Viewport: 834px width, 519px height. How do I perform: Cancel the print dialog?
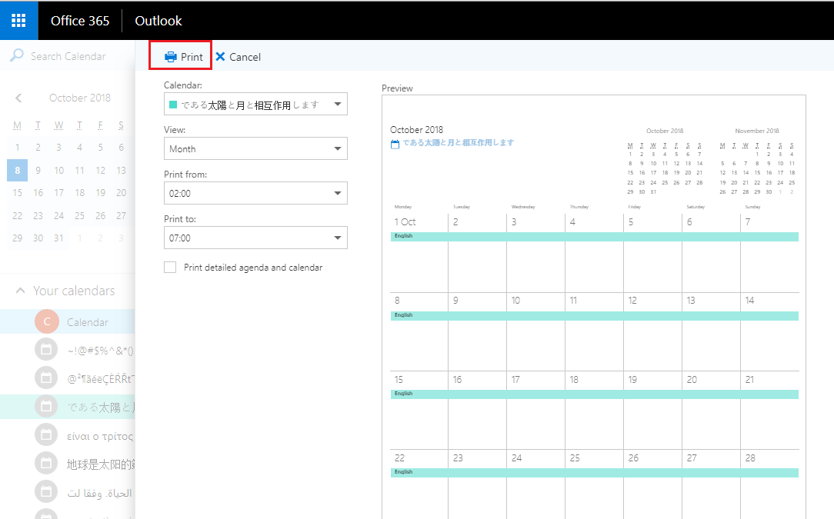[x=239, y=57]
